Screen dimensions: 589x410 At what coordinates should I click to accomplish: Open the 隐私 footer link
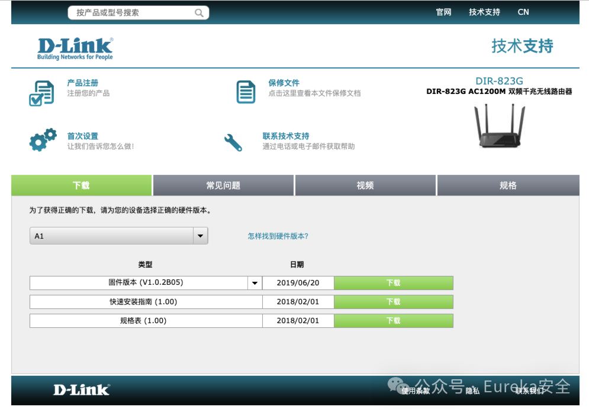point(472,391)
